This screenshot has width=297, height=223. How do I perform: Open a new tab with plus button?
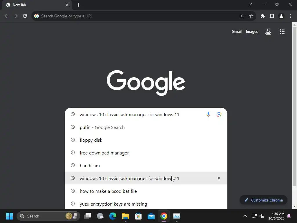78,5
